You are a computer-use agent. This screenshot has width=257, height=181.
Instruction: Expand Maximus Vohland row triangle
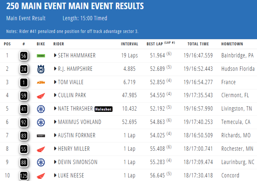55,122
